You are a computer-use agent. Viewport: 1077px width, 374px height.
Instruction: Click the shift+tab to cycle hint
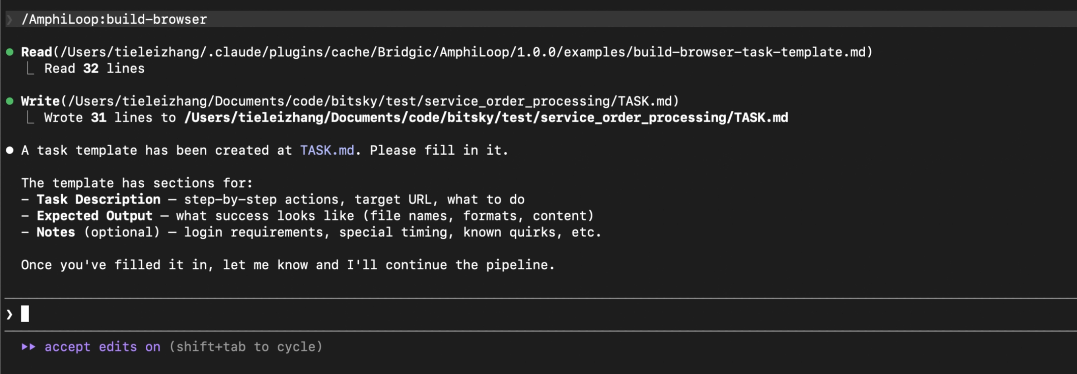(x=246, y=347)
